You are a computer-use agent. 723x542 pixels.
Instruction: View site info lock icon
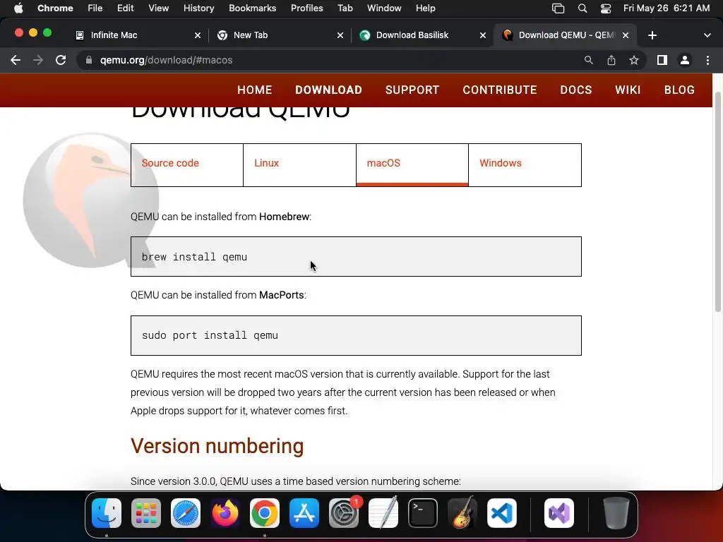pos(89,60)
